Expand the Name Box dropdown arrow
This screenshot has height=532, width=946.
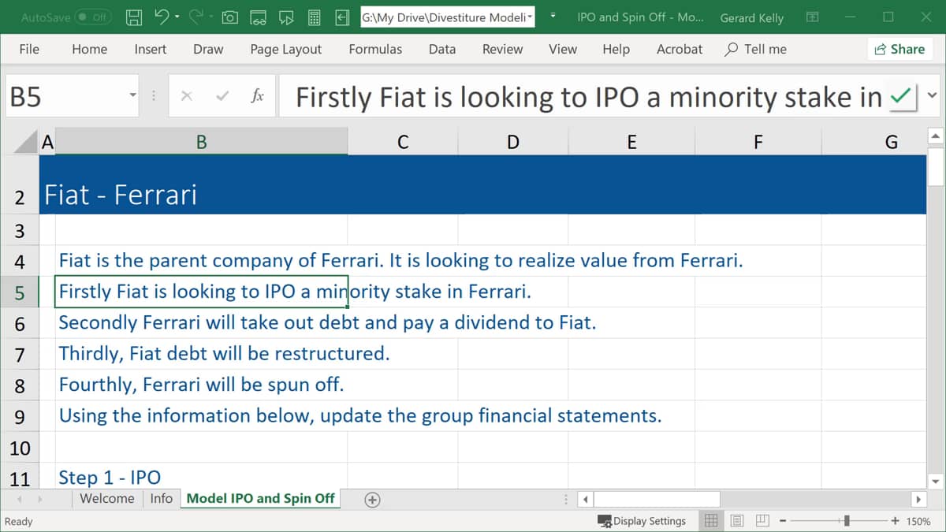click(132, 96)
